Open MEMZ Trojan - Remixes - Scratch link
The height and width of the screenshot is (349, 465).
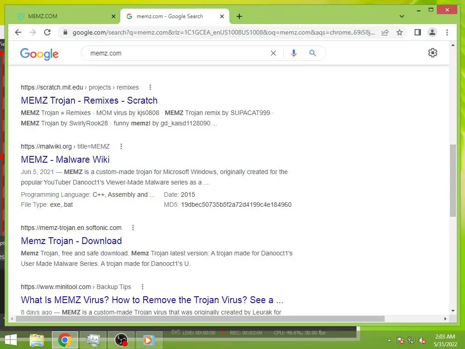89,100
